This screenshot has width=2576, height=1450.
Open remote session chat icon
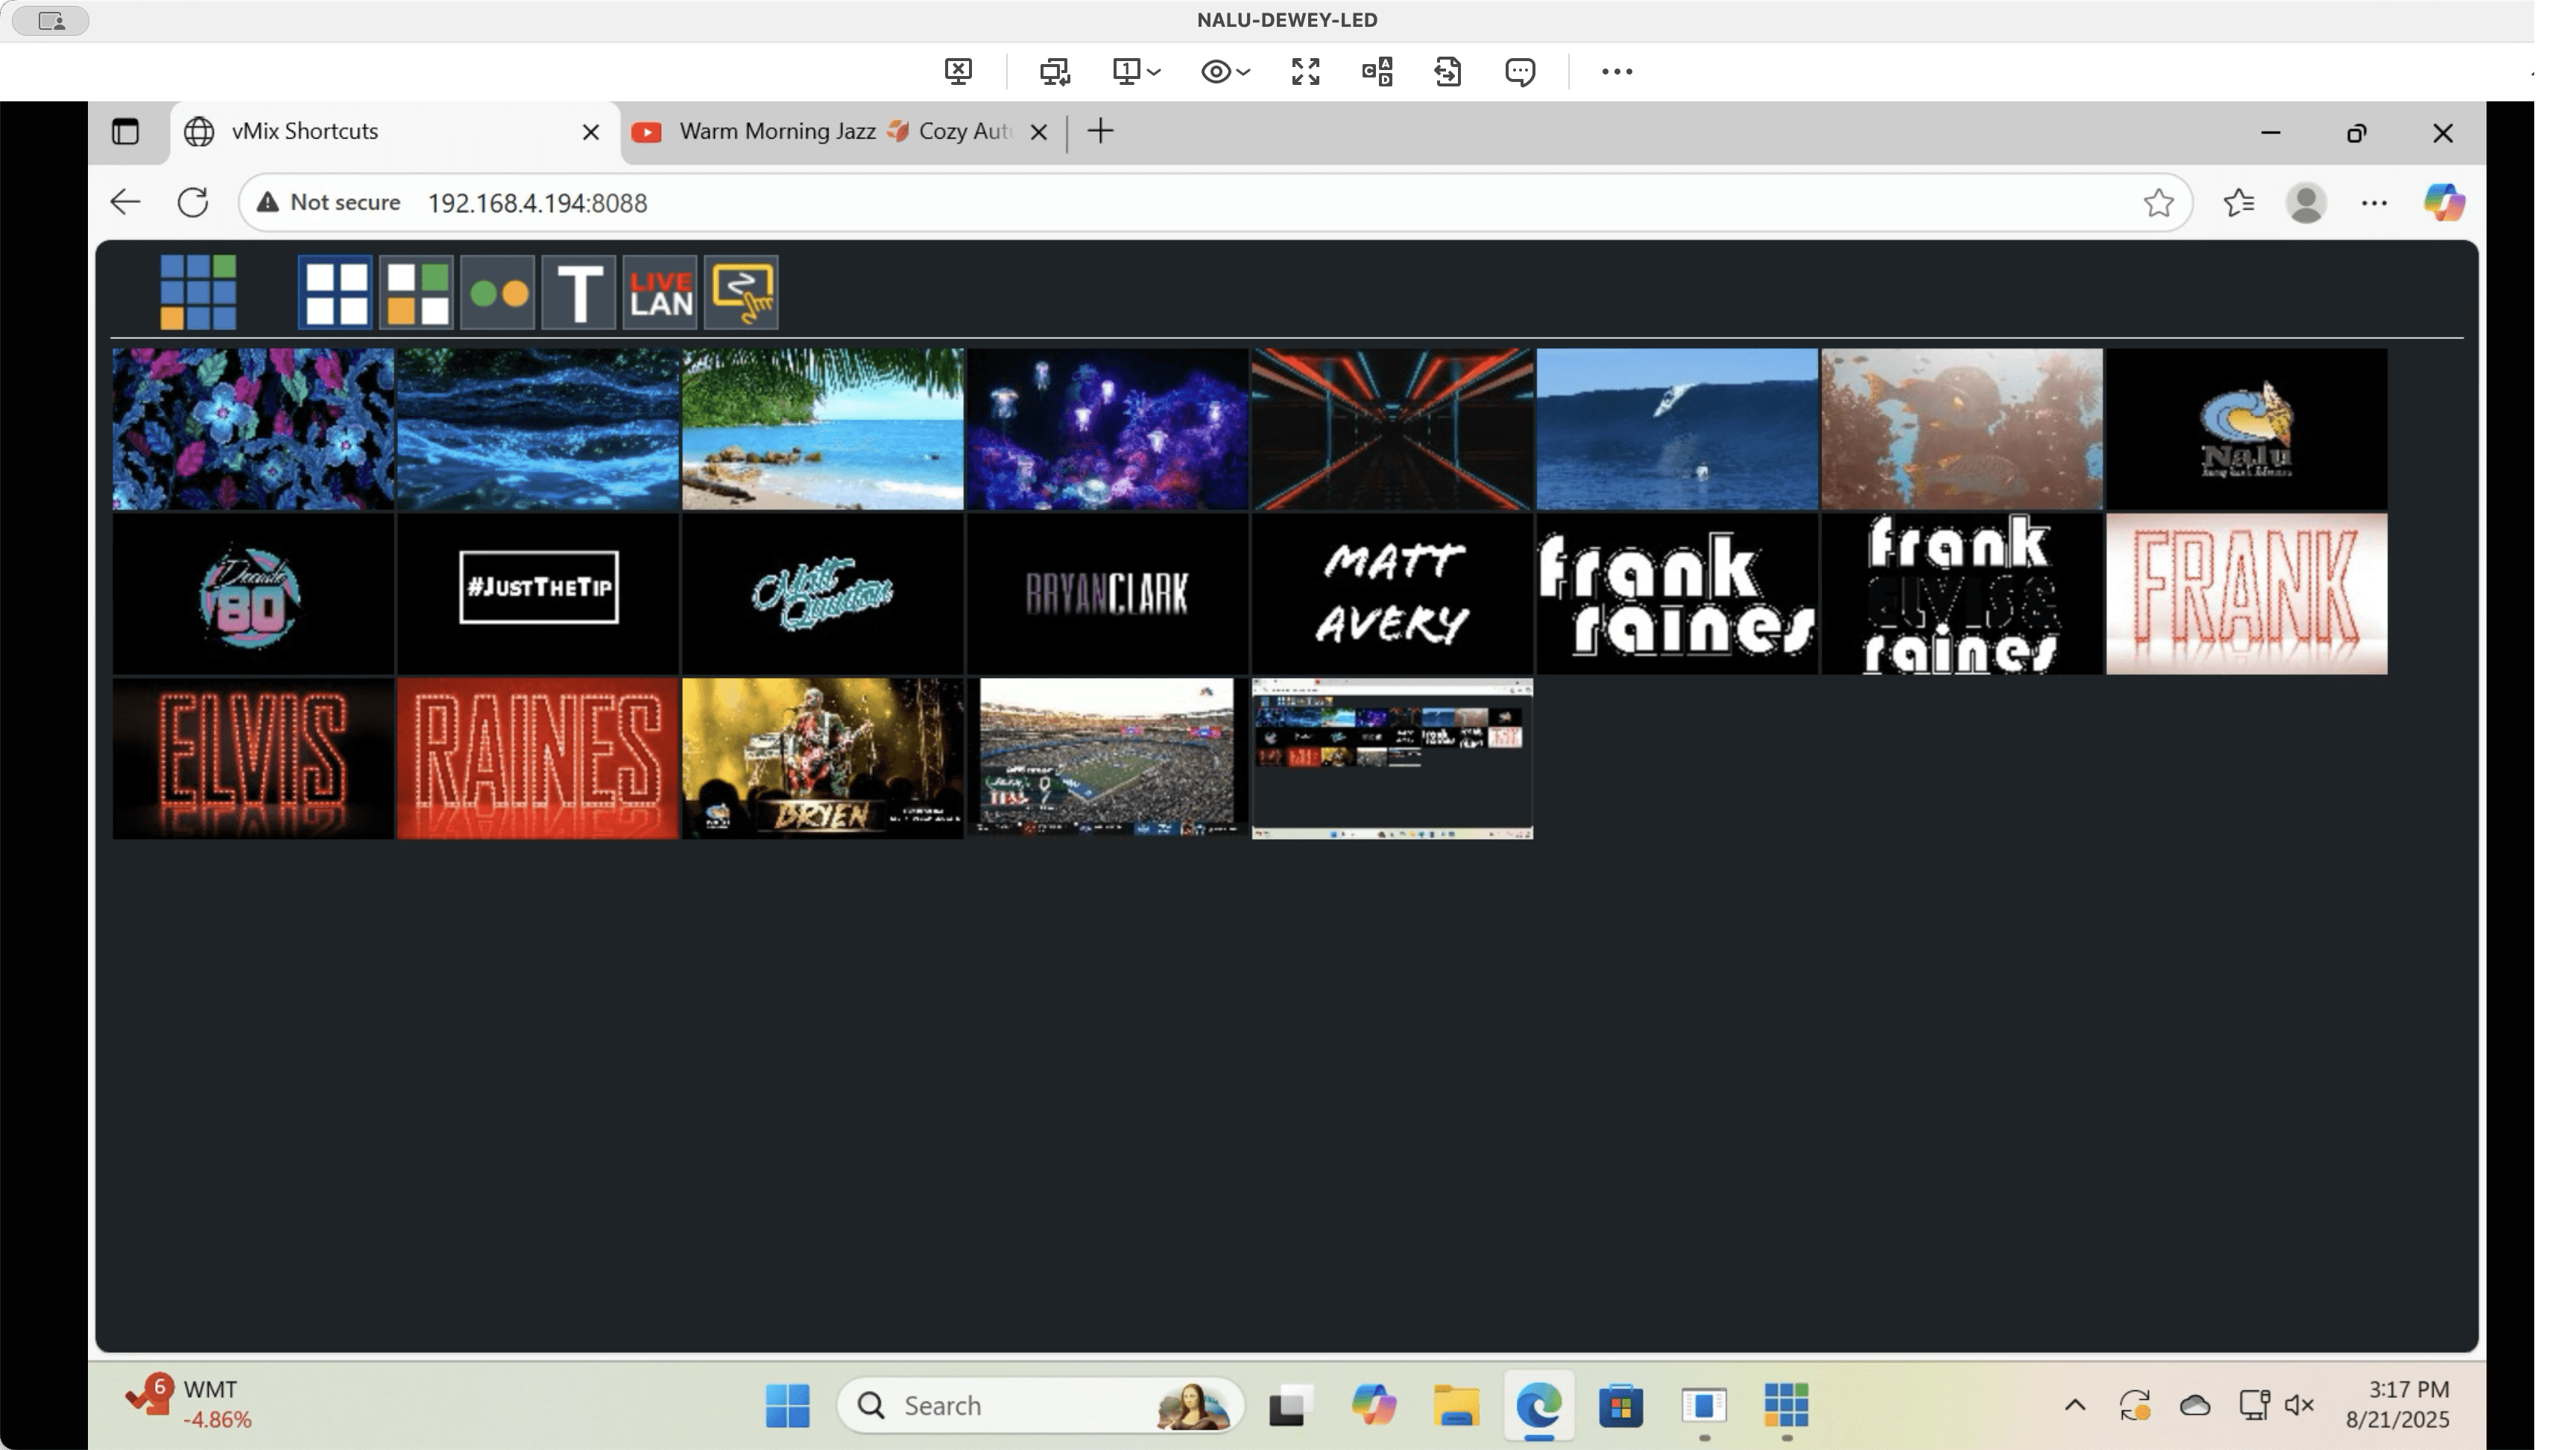click(1520, 71)
